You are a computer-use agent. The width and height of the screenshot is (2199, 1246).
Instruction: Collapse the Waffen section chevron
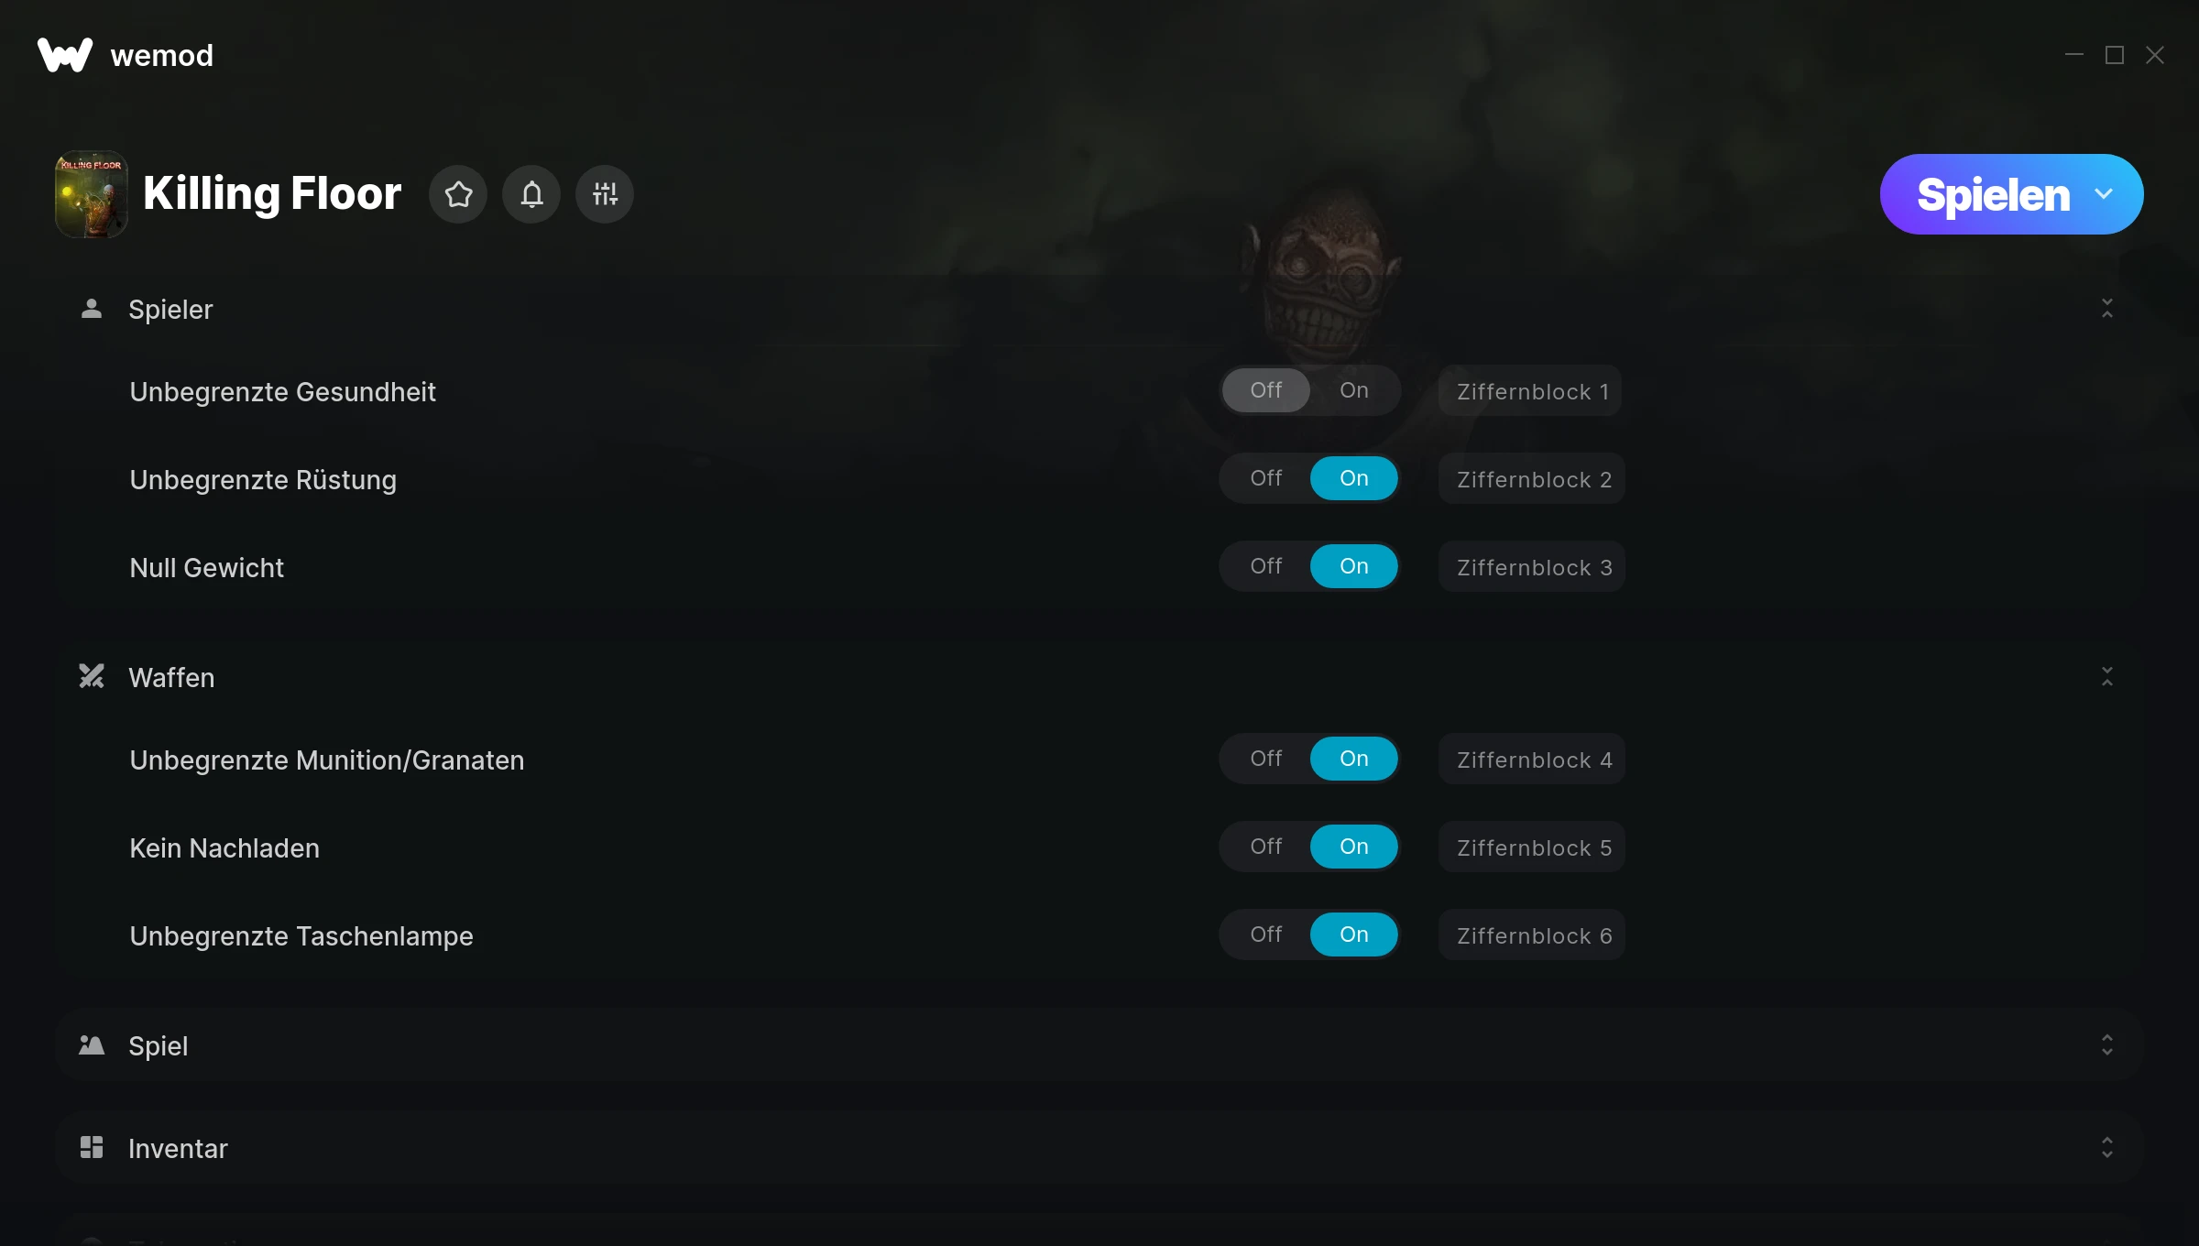pyautogui.click(x=2107, y=677)
